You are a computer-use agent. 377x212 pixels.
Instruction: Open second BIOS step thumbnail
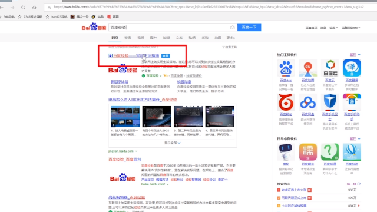[x=157, y=117]
